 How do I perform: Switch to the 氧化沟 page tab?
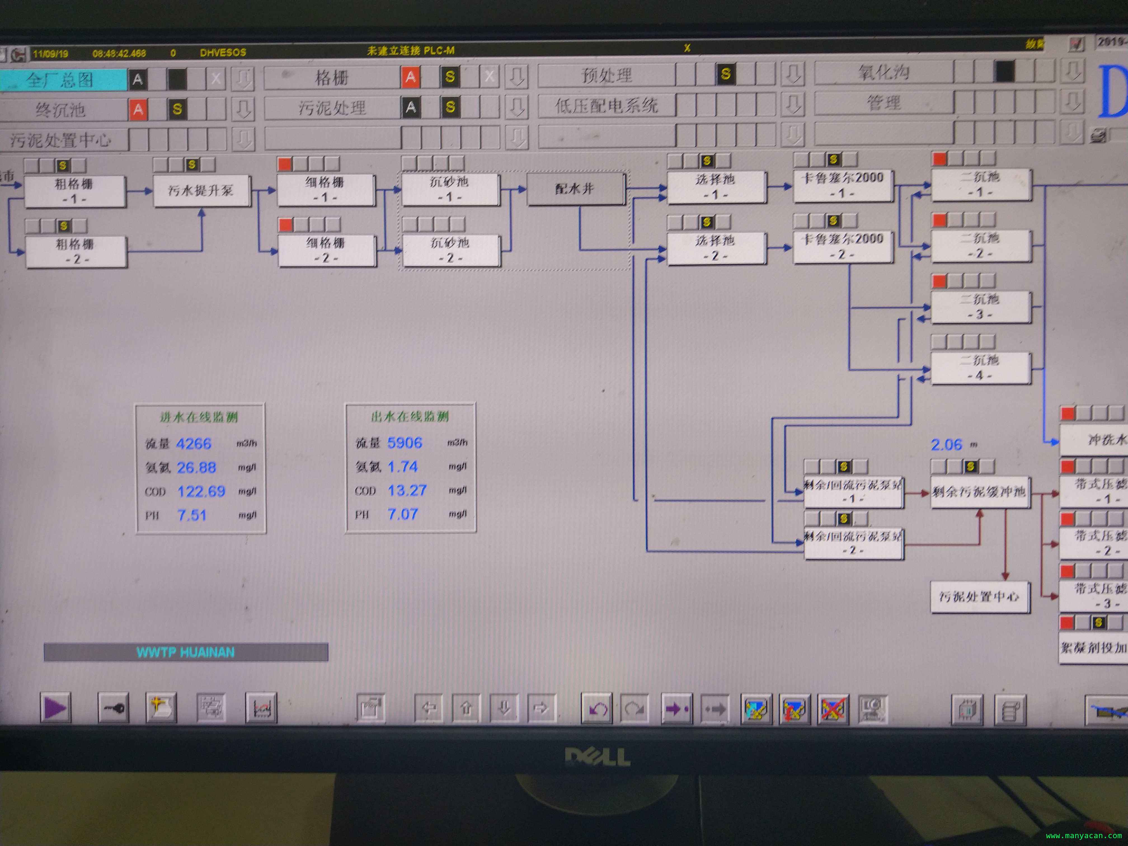click(x=883, y=72)
